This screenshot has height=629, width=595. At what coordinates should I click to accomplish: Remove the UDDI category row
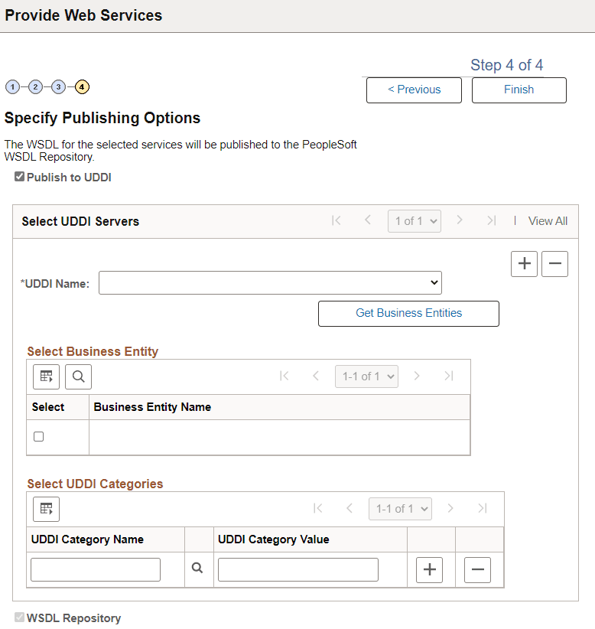pyautogui.click(x=477, y=569)
